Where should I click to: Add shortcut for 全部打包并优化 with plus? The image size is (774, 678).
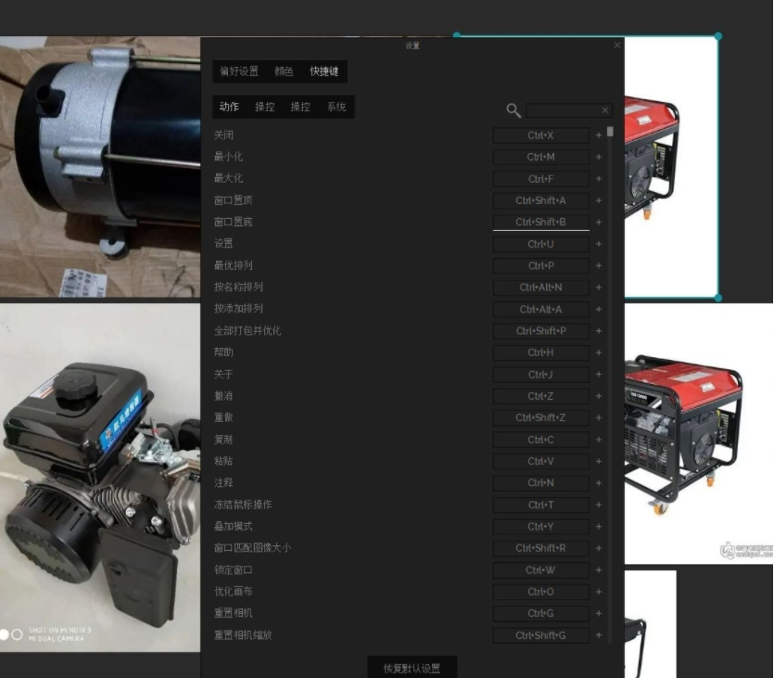(x=598, y=331)
